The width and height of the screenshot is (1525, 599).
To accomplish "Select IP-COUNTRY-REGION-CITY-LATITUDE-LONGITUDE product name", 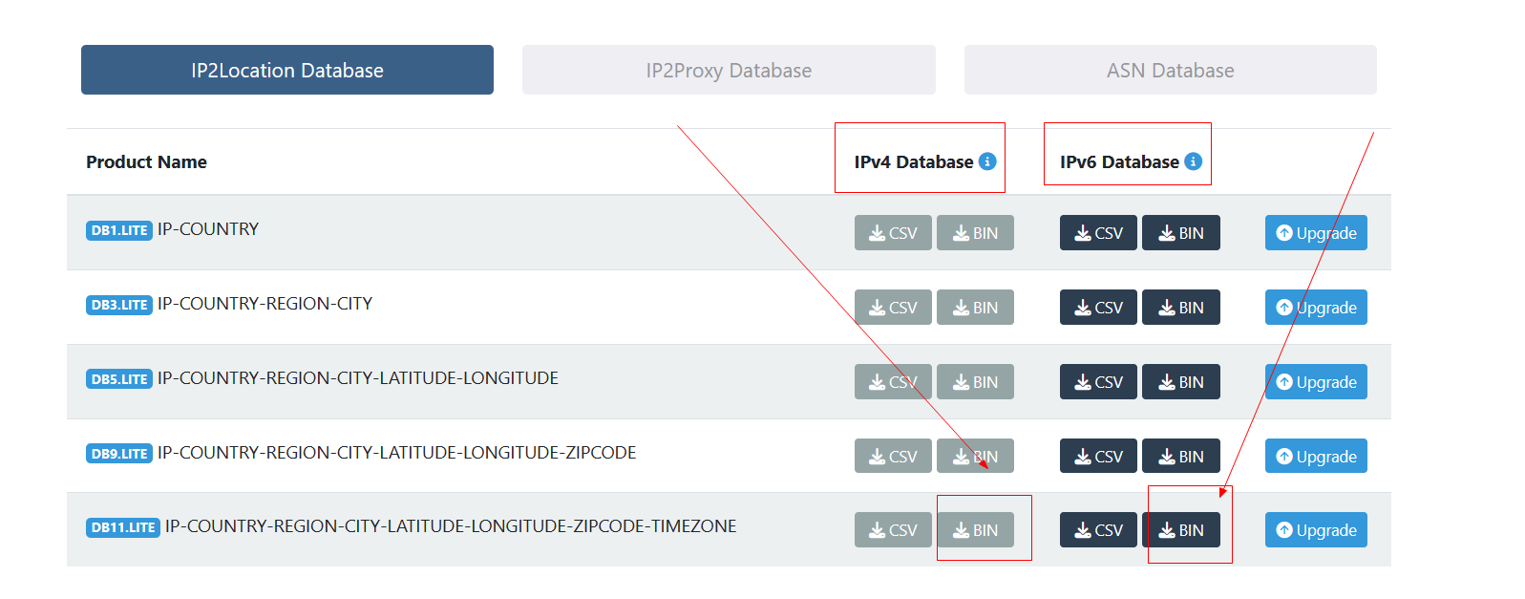I will pyautogui.click(x=358, y=378).
